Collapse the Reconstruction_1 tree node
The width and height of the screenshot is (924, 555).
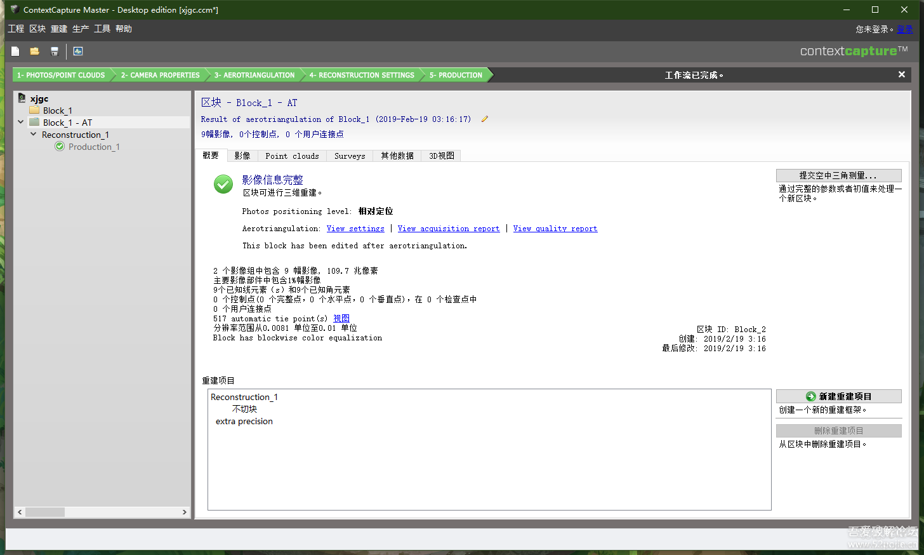pyautogui.click(x=33, y=134)
